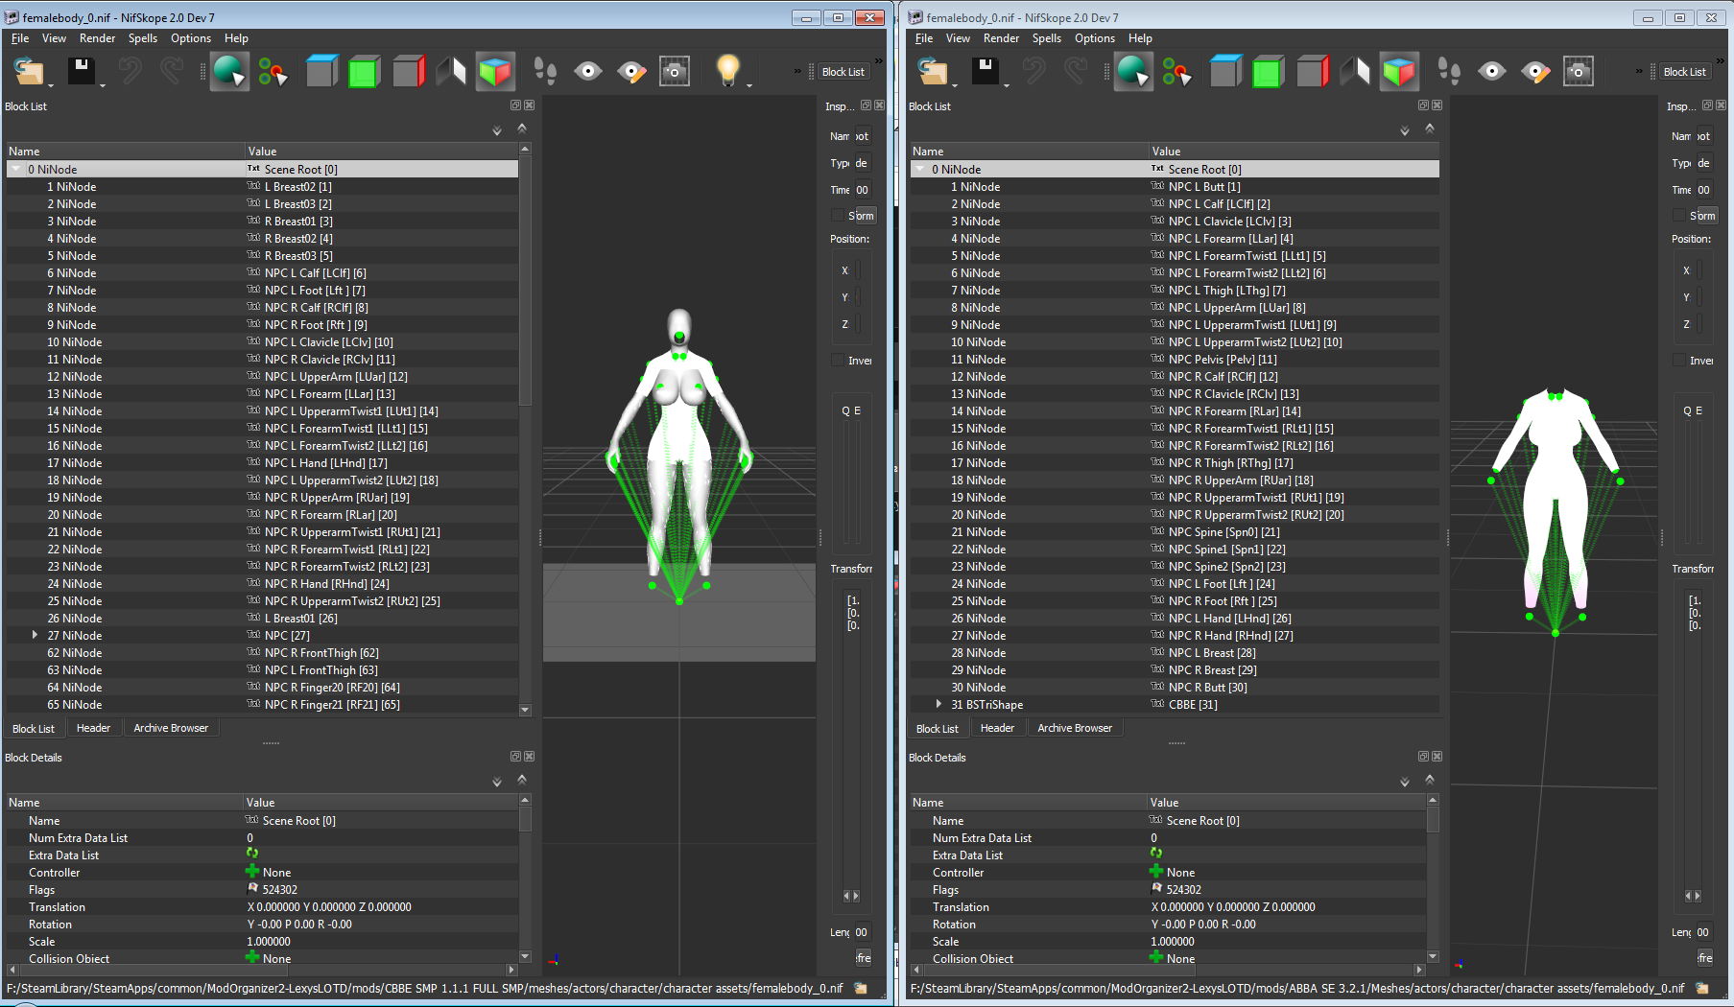Collapse the 0 NiNode root in right window
Image resolution: width=1734 pixels, height=1007 pixels.
coord(920,169)
